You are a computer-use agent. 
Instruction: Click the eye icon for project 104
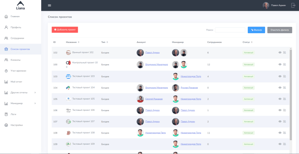pyautogui.click(x=280, y=88)
